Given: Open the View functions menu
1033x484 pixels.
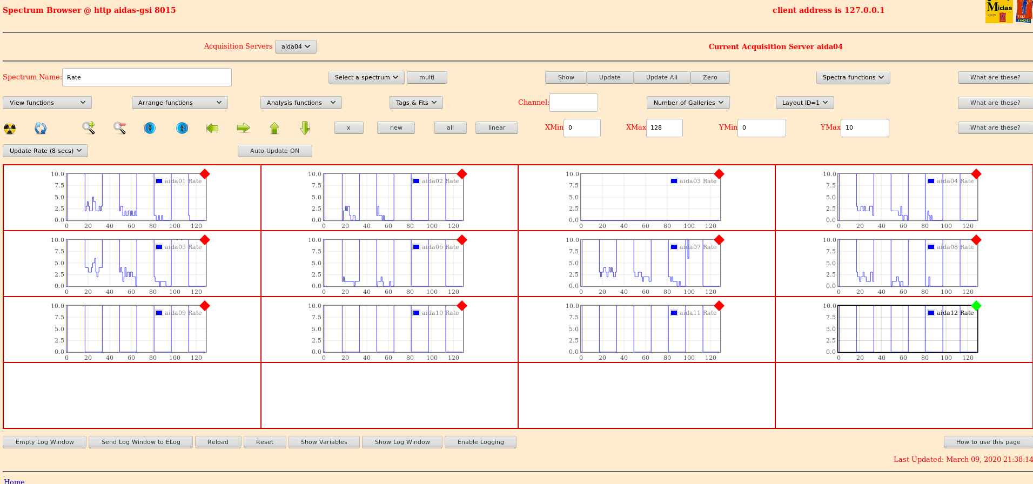Looking at the screenshot, I should point(47,103).
